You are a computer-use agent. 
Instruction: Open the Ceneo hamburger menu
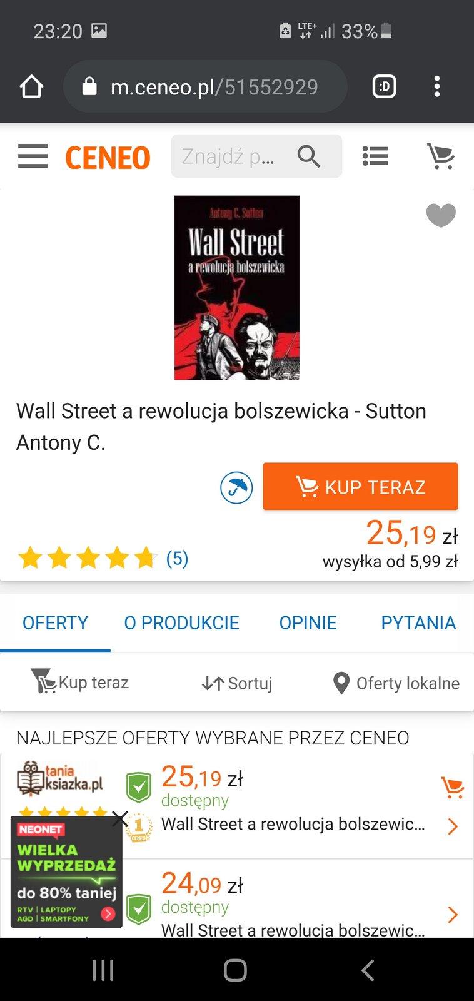(x=33, y=156)
